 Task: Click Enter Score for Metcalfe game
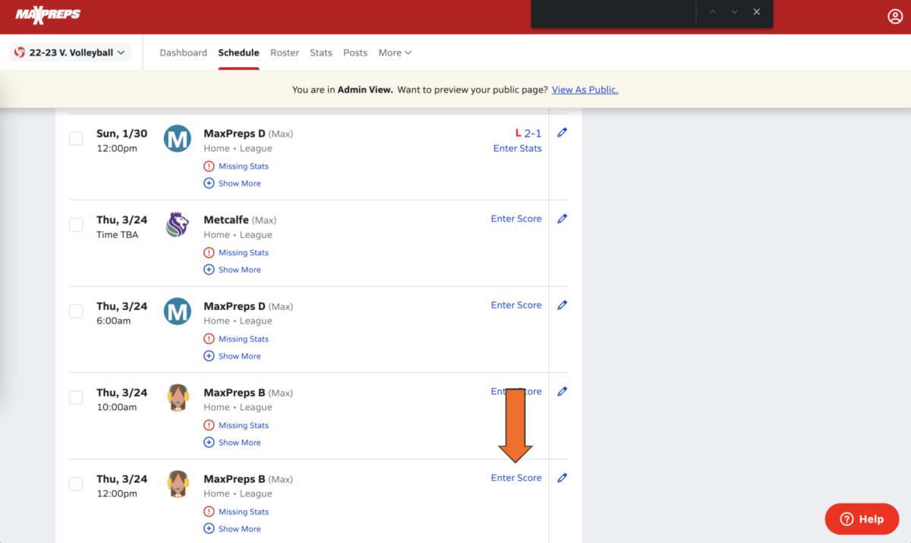(x=516, y=219)
